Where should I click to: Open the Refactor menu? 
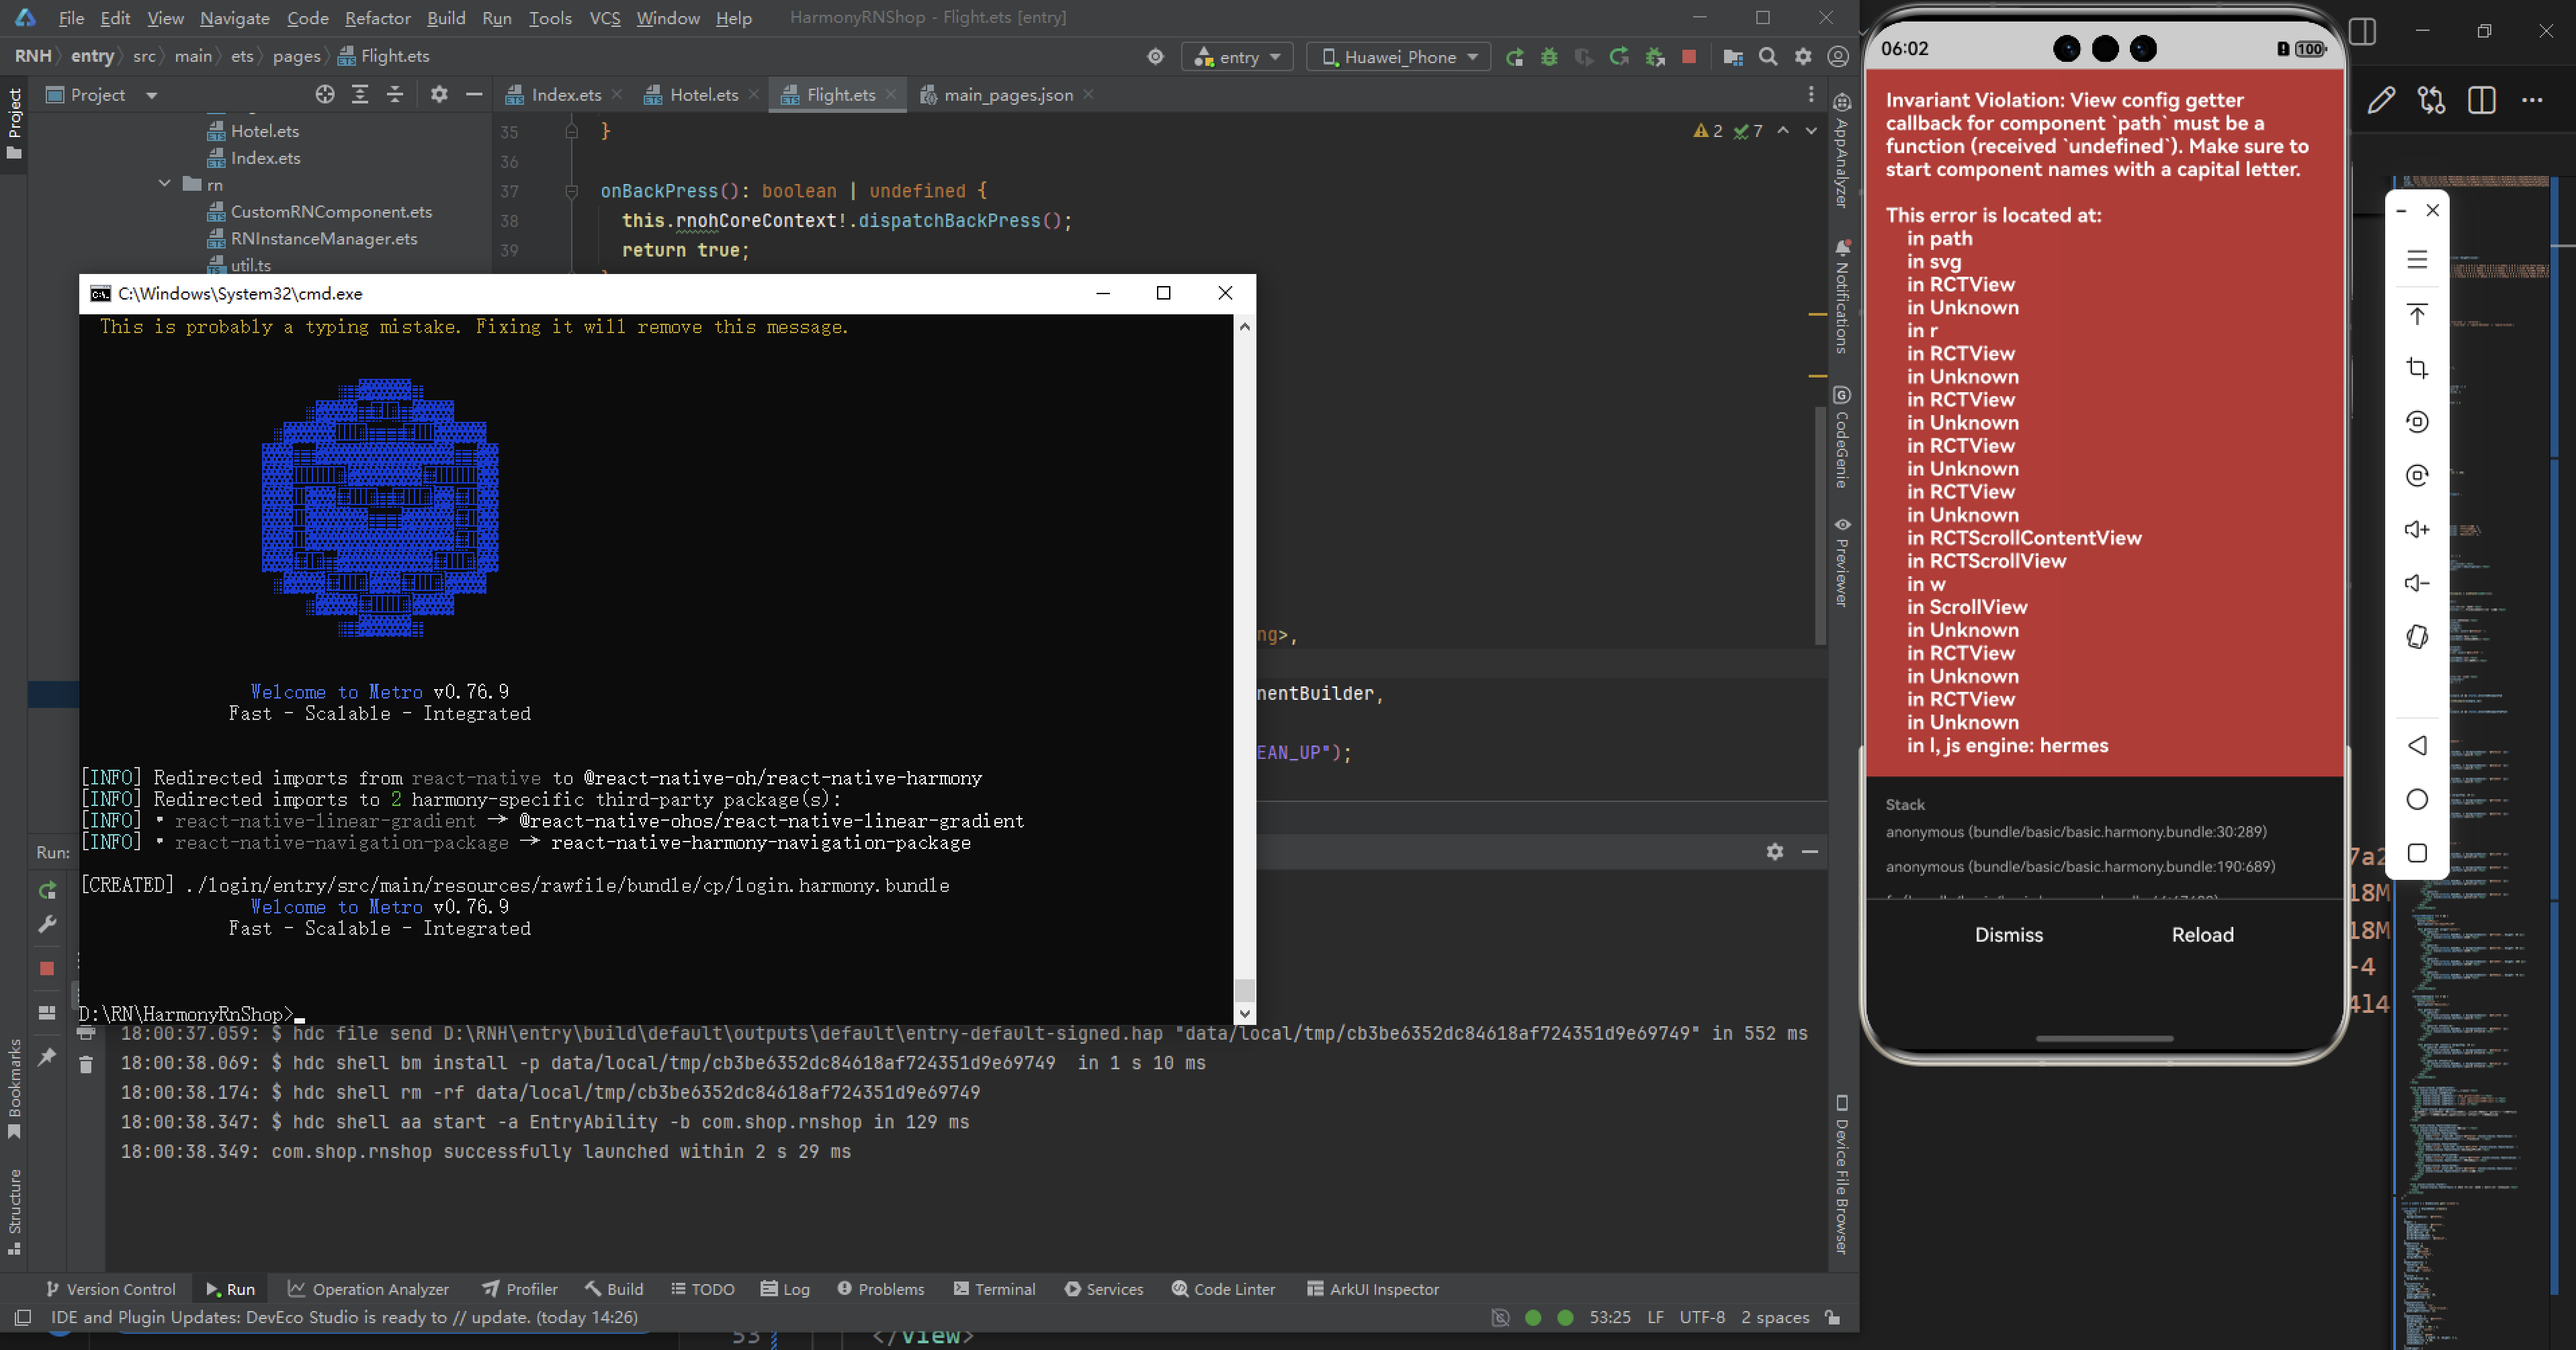pyautogui.click(x=377, y=18)
